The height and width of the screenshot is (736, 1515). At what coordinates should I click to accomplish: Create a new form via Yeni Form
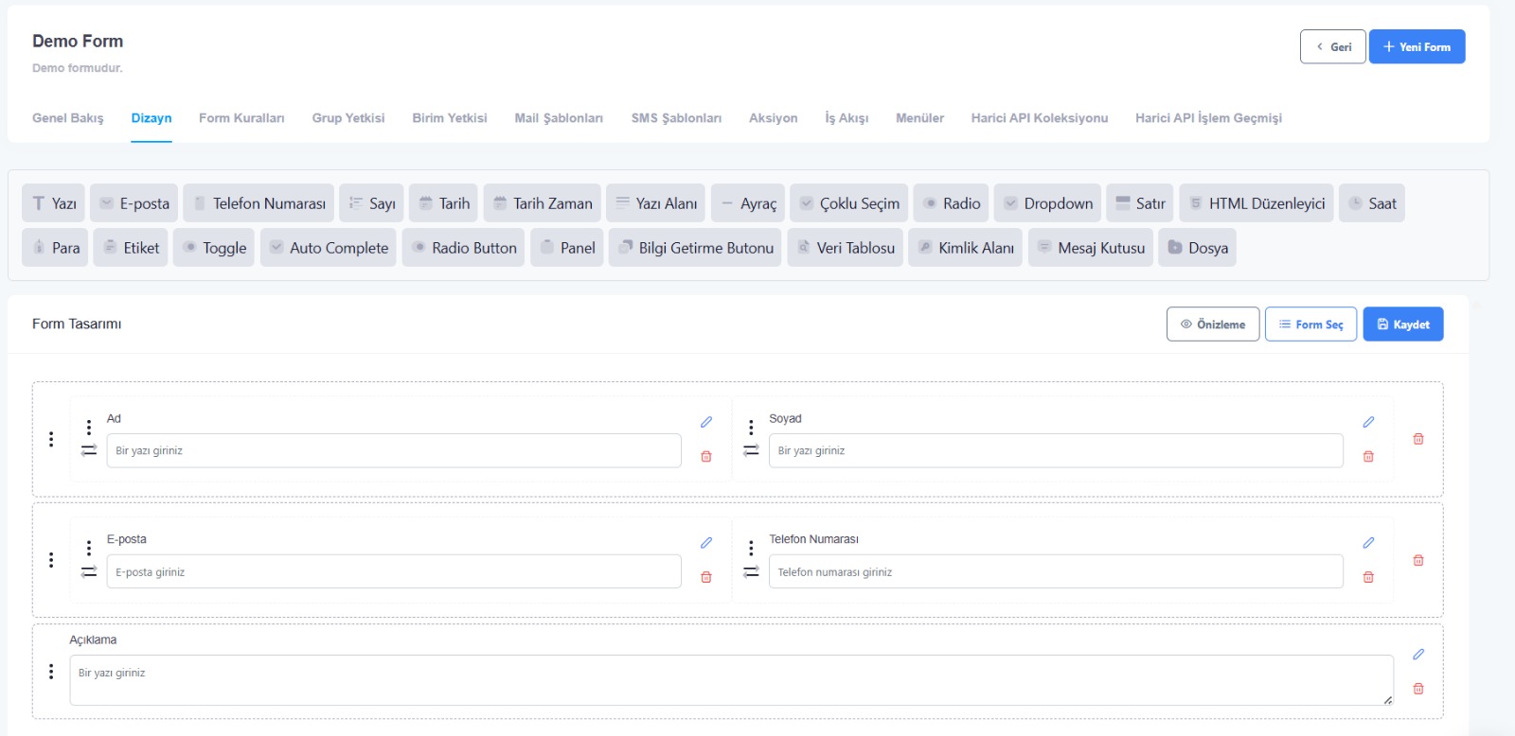[x=1417, y=46]
